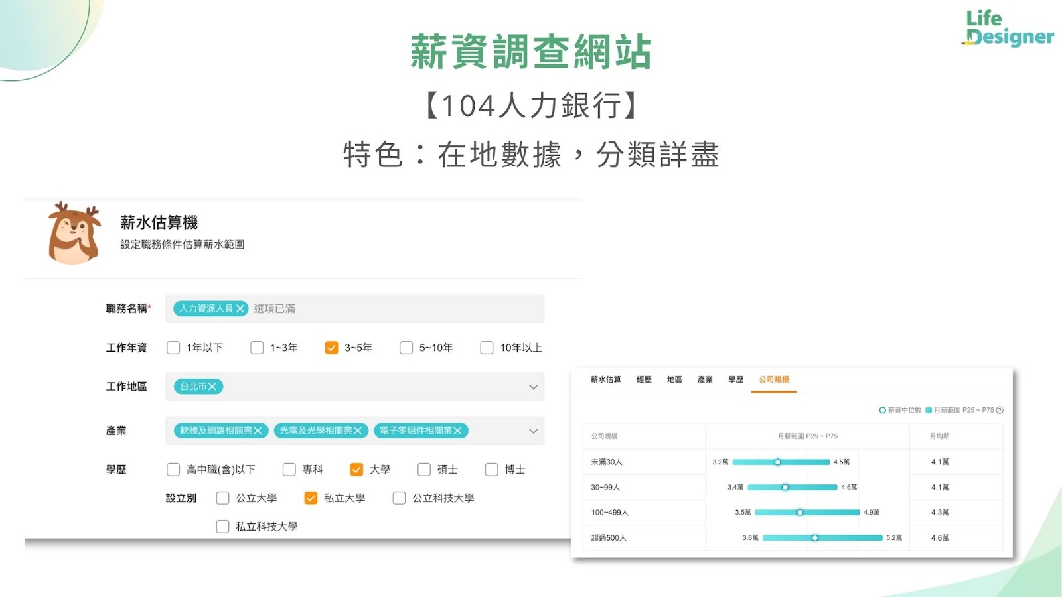Viewport: 1062px width, 597px height.
Task: Click the 4.3萬 average salary value
Action: coord(940,513)
